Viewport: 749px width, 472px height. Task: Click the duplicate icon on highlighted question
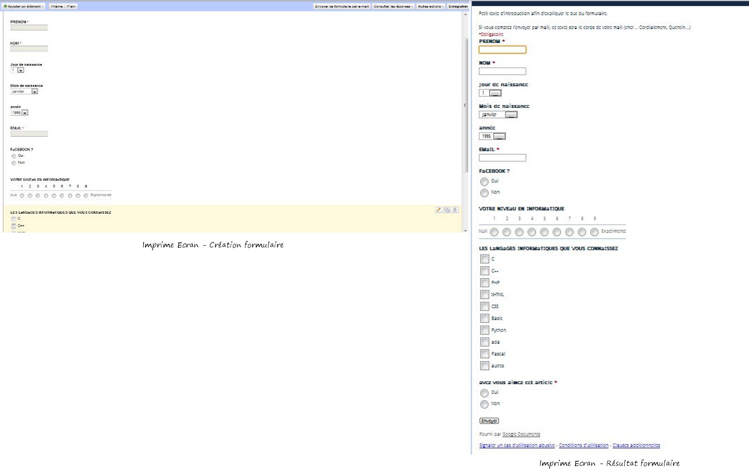pos(447,210)
